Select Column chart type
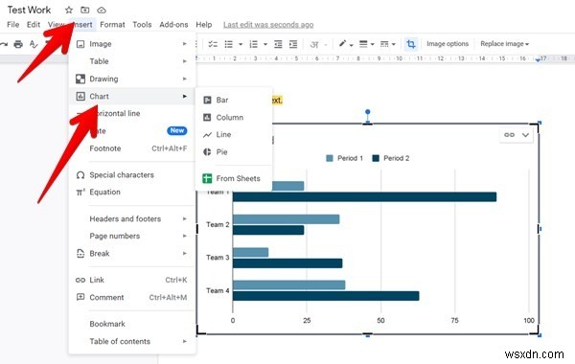 (234, 117)
